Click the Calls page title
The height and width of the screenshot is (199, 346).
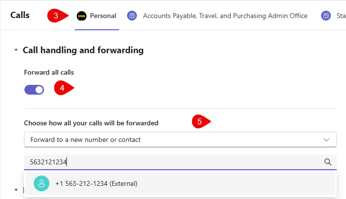point(20,15)
